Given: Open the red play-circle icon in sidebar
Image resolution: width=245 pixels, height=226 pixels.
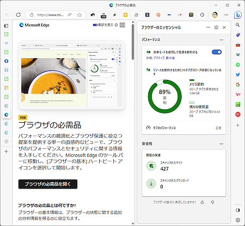Looking at the screenshot, I should click(x=238, y=114).
